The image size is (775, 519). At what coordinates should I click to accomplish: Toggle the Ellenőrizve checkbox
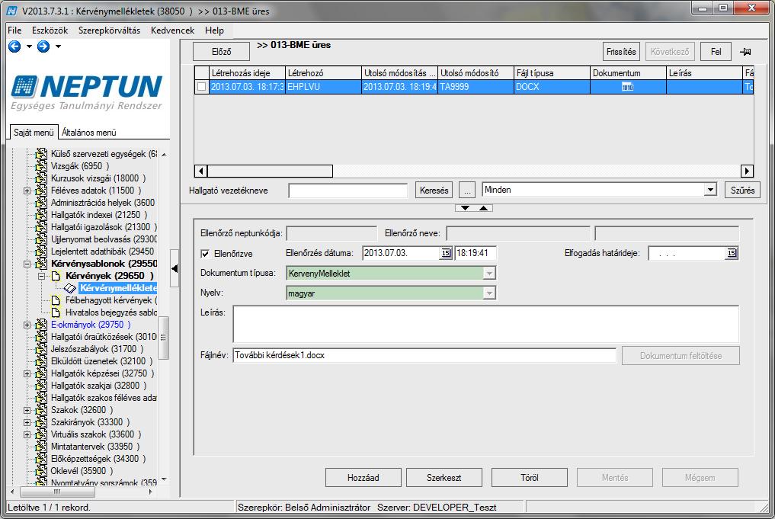[x=205, y=254]
